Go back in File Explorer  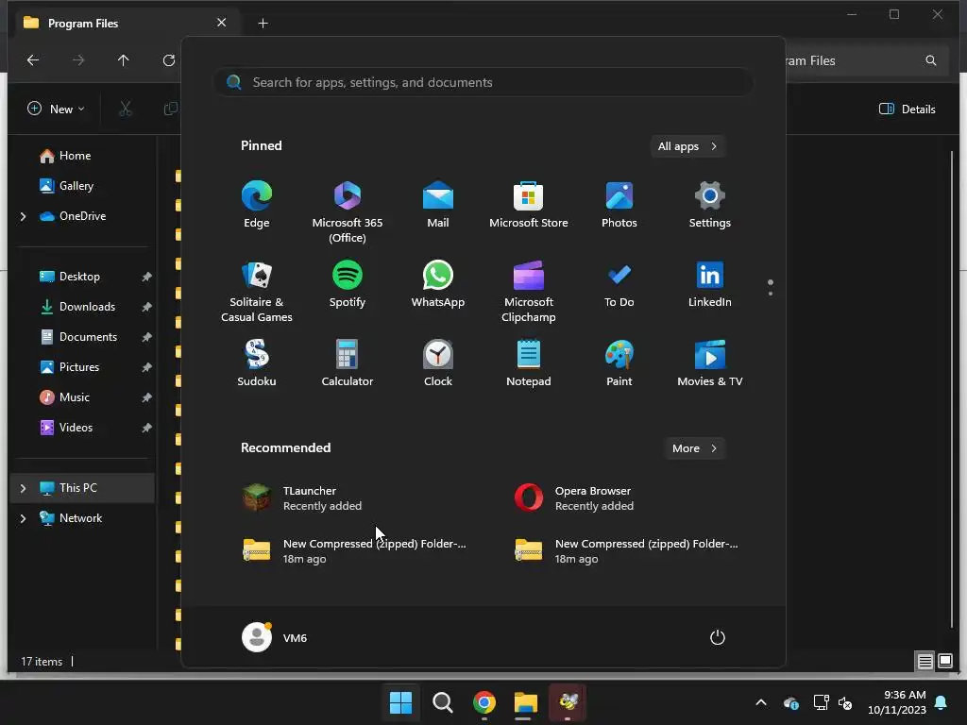(x=33, y=60)
